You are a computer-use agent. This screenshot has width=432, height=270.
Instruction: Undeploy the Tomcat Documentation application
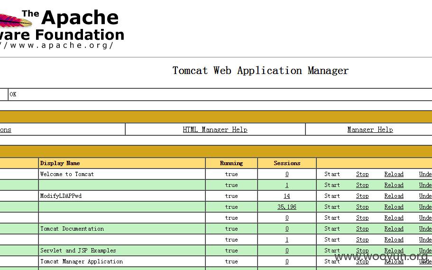click(425, 229)
